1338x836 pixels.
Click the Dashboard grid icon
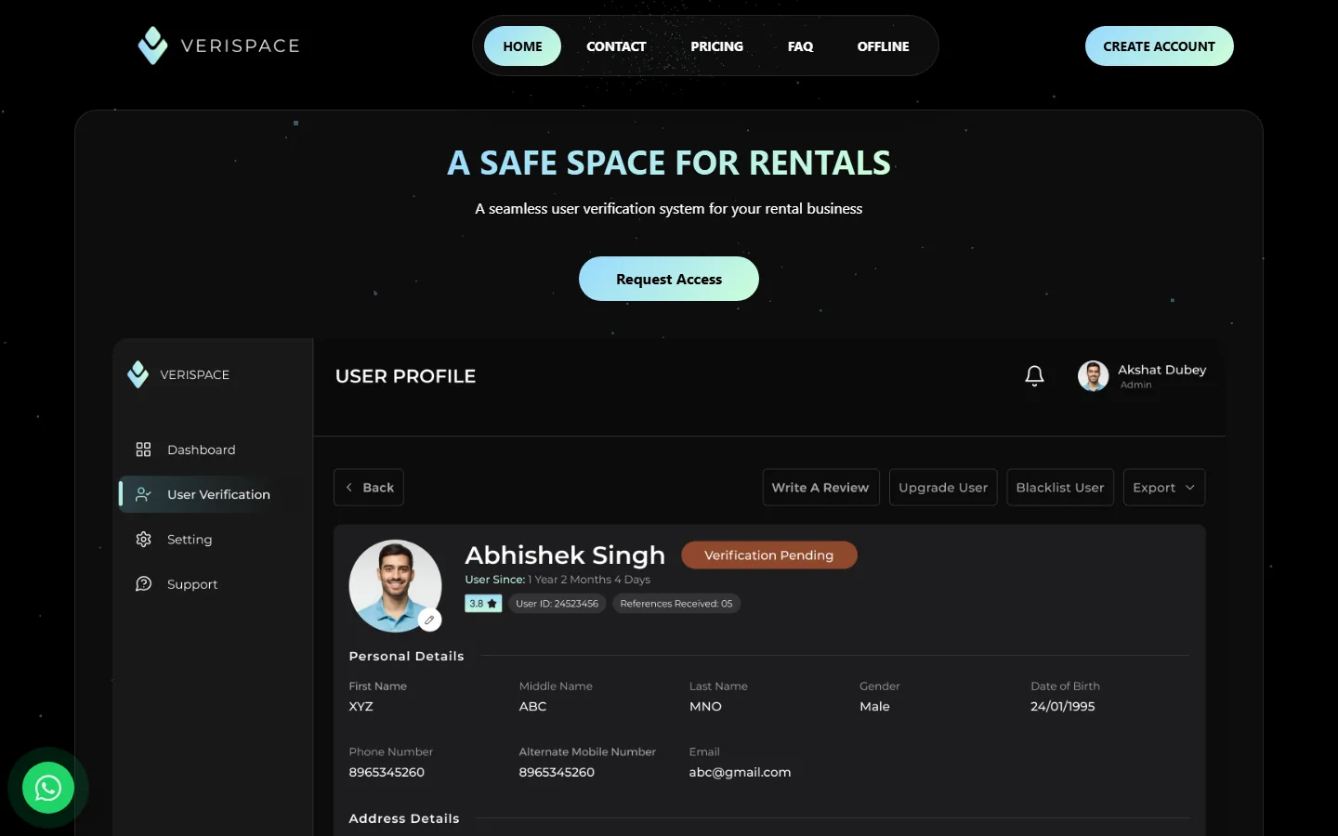point(143,450)
